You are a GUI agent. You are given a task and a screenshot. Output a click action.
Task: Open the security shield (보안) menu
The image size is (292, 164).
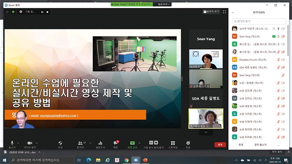60,143
